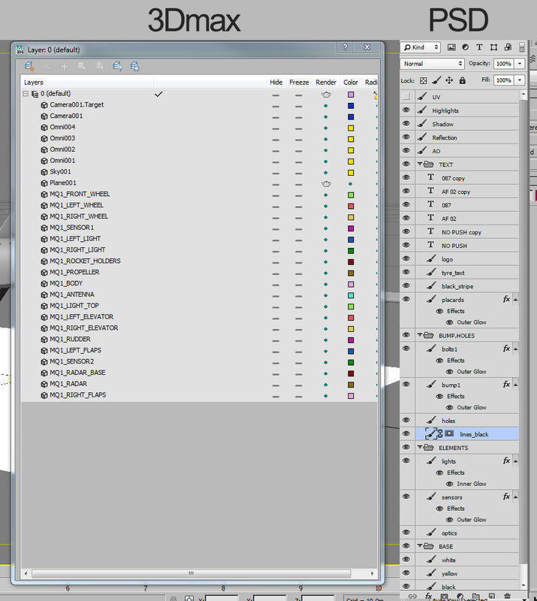This screenshot has height=601, width=537.
Task: Open the Normal blend mode dropdown
Action: coord(433,64)
